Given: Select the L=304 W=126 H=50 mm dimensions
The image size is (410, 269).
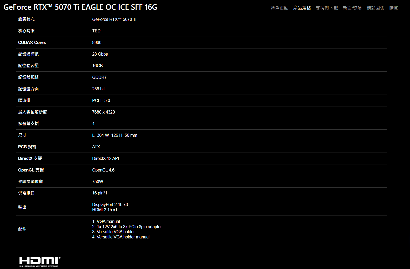Looking at the screenshot, I should 115,135.
